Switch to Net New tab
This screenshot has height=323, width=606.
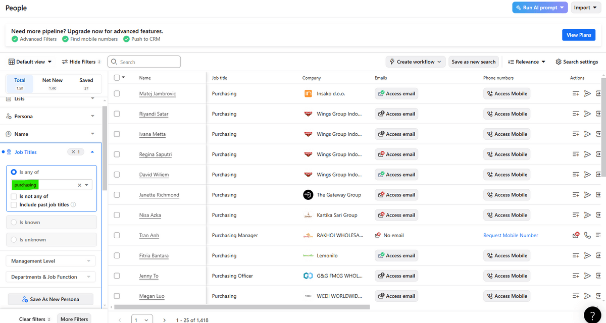[53, 83]
